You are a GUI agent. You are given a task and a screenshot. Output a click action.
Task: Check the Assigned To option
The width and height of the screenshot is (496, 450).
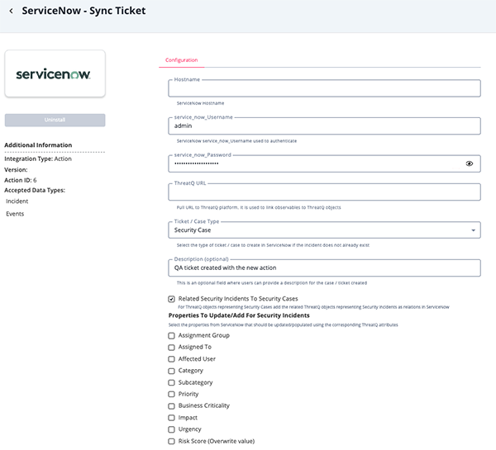(x=171, y=348)
